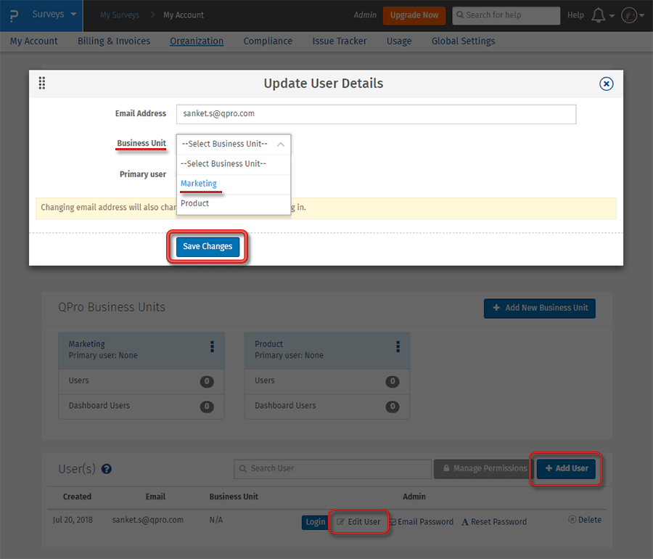This screenshot has width=653, height=559.
Task: Click the QuestionPro logo icon
Action: coord(15,15)
